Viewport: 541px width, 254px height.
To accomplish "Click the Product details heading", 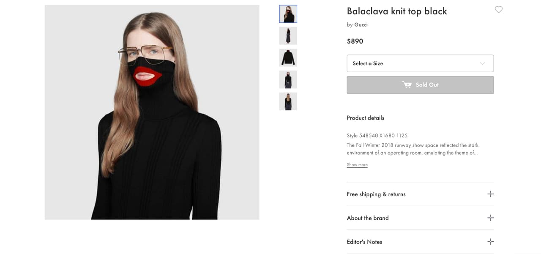I will (x=365, y=117).
